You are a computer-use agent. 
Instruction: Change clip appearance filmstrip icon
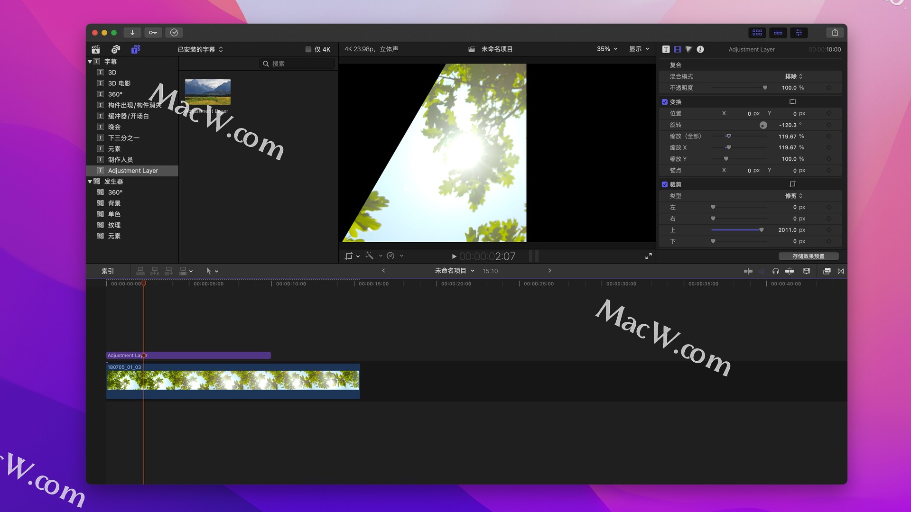tap(807, 271)
